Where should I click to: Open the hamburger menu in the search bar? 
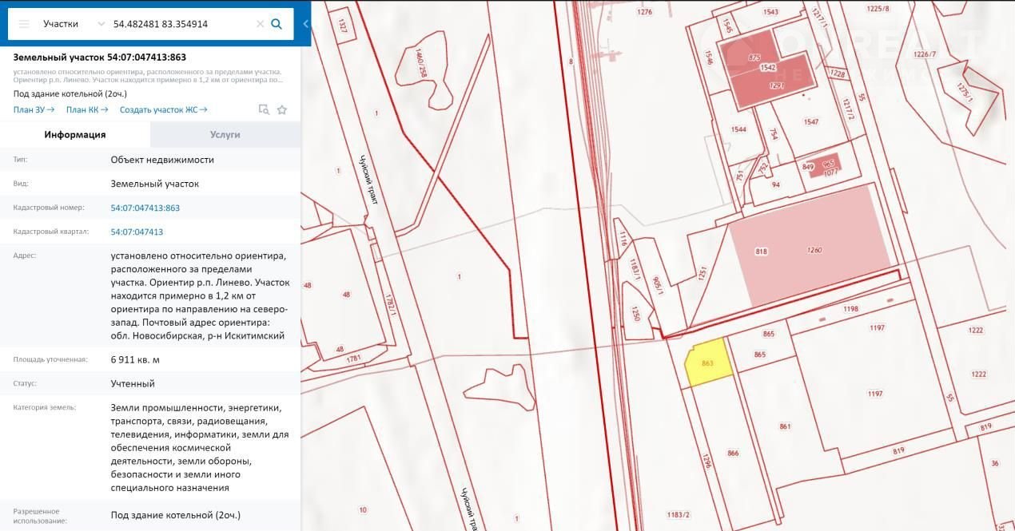tap(24, 24)
